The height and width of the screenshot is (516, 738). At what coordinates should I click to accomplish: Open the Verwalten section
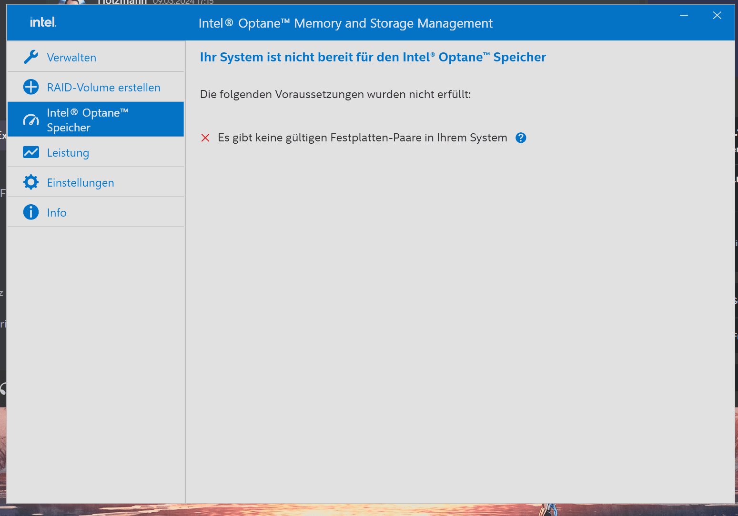[96, 57]
